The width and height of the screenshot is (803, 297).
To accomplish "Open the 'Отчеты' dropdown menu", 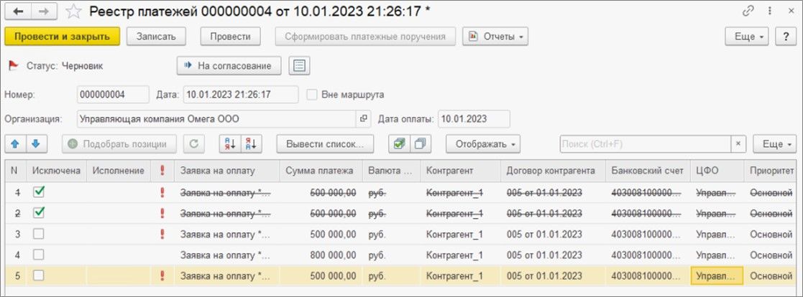I will click(x=496, y=36).
